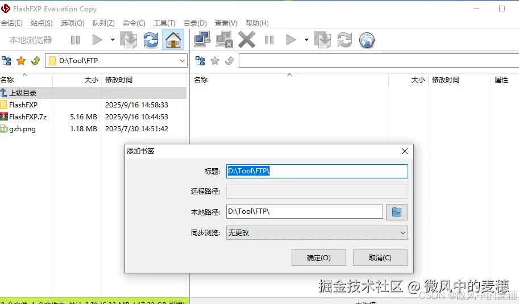Confirm with the 确定(O) button
The height and width of the screenshot is (304, 519).
click(319, 257)
